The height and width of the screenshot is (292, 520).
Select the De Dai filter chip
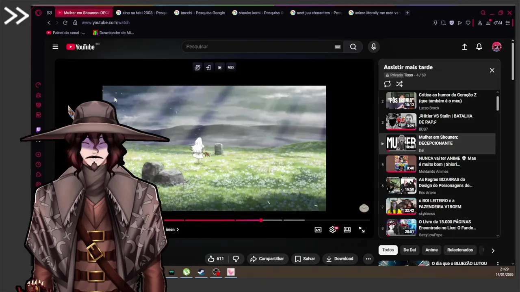[409, 250]
